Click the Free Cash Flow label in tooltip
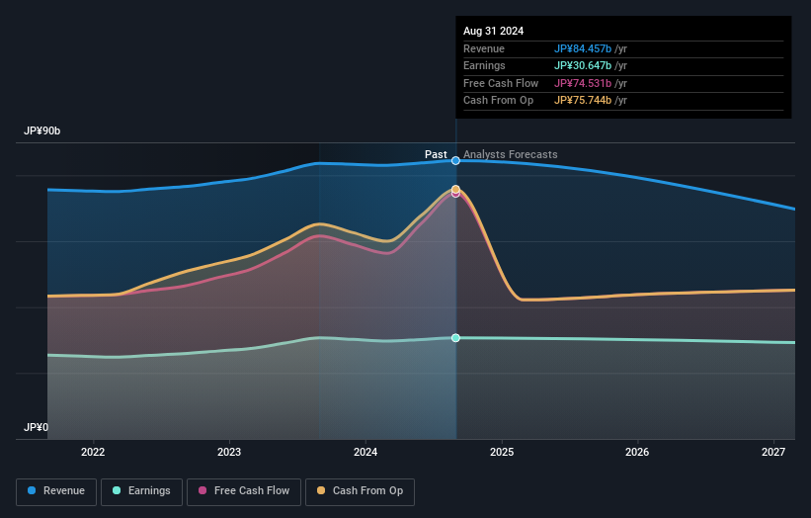Viewport: 811px width, 518px height. [501, 83]
